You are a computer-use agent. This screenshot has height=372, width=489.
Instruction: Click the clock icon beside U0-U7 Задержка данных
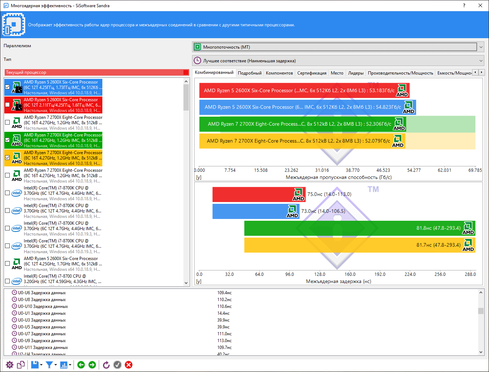point(14,334)
